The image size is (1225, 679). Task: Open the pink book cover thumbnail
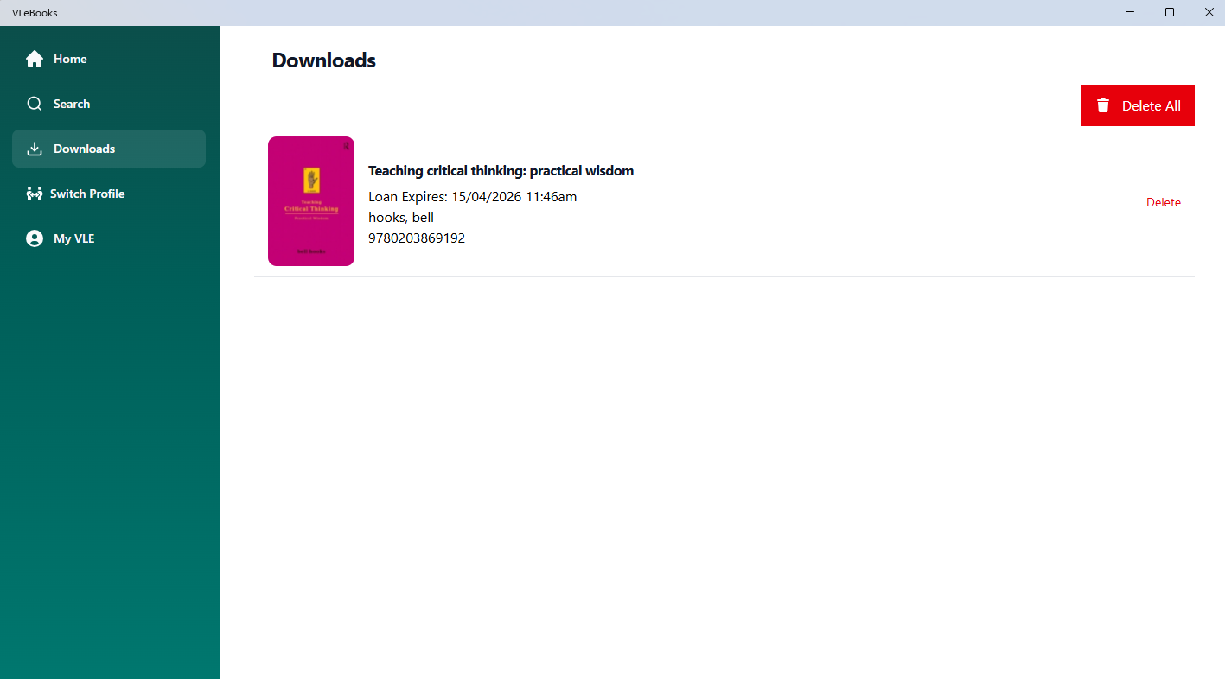coord(310,200)
